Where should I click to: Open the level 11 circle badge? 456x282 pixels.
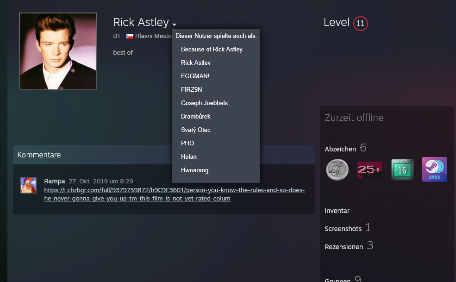[x=360, y=23]
